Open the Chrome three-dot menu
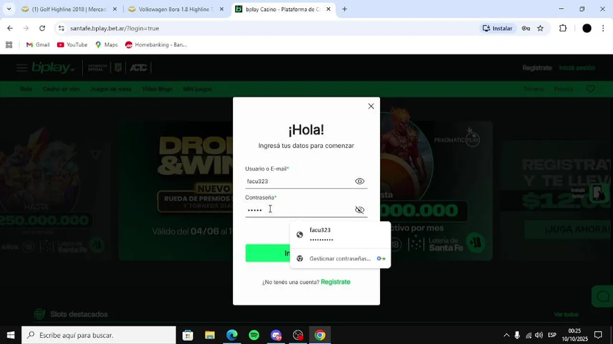 click(x=603, y=28)
